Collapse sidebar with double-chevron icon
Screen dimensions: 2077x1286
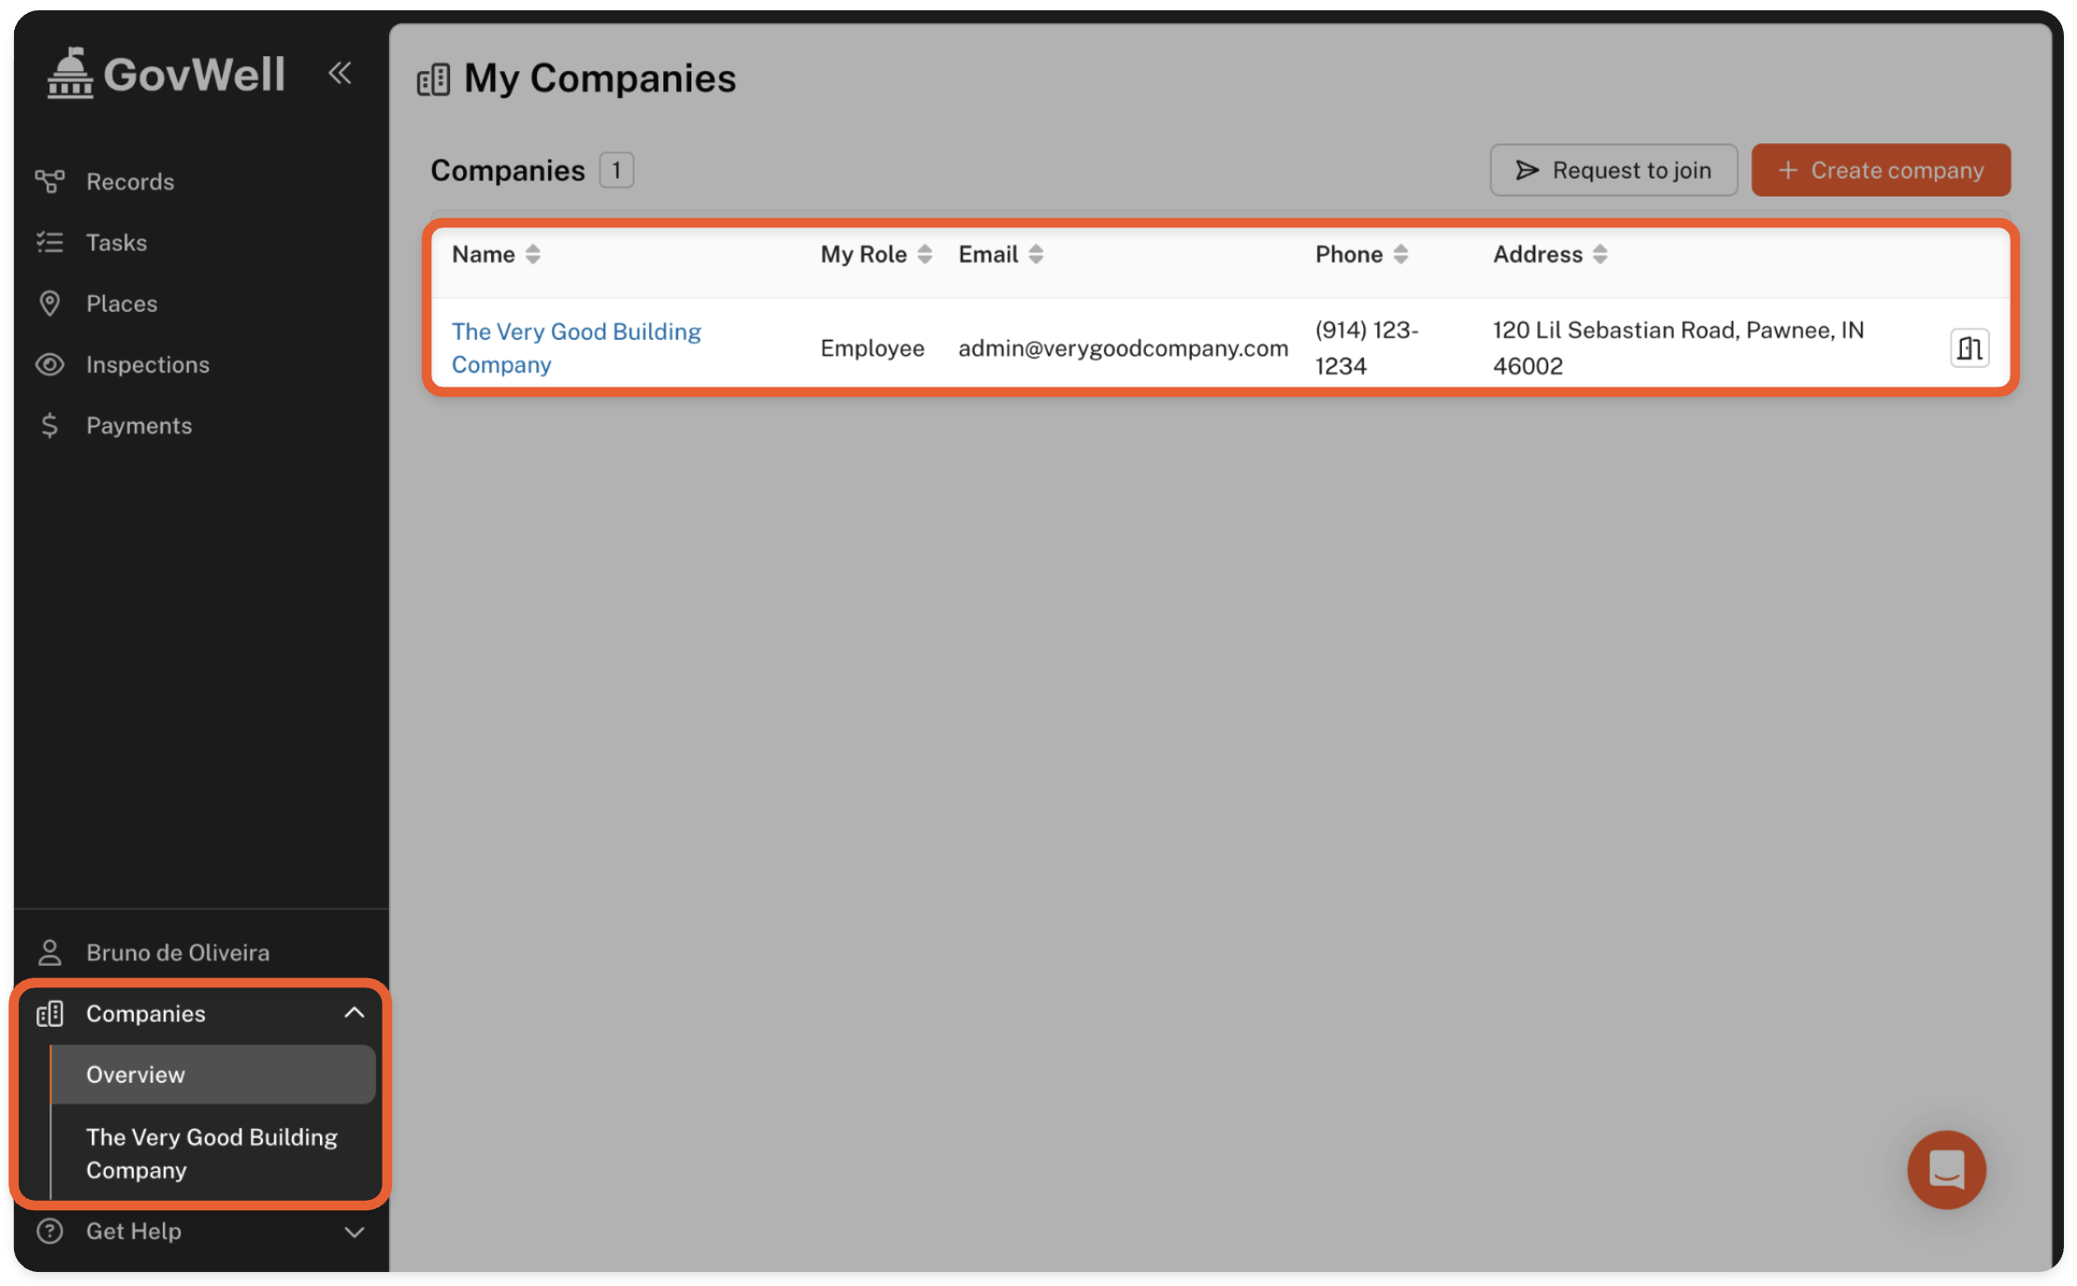[340, 73]
